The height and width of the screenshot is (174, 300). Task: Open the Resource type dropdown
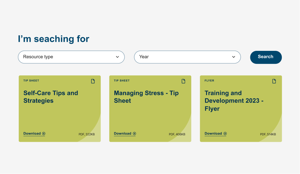click(x=71, y=57)
